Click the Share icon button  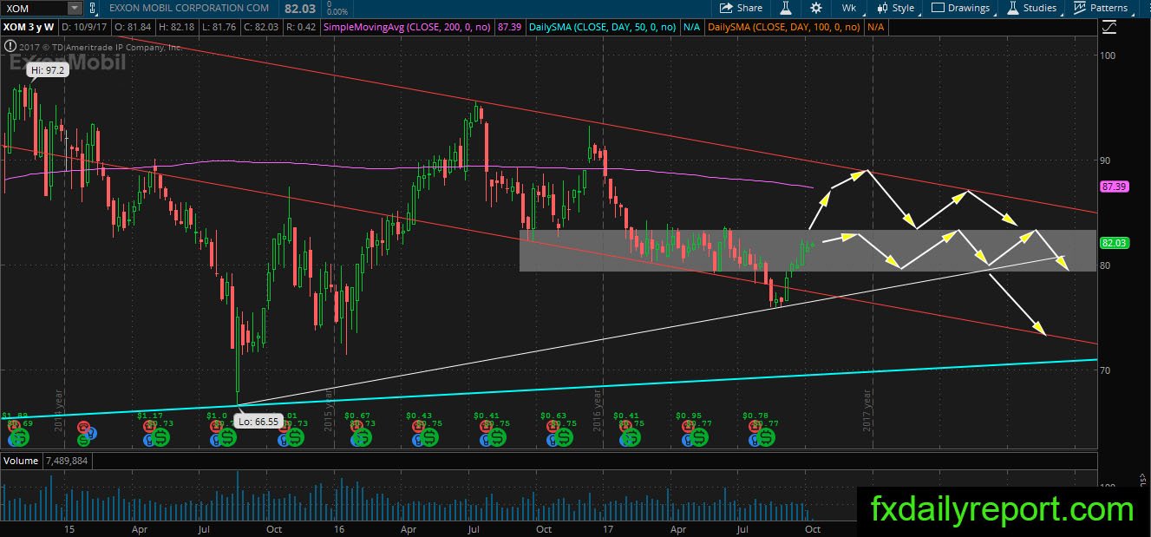[x=741, y=8]
